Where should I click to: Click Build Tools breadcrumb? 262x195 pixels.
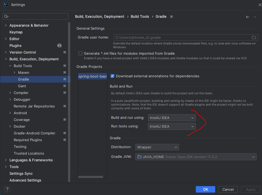(x=140, y=16)
